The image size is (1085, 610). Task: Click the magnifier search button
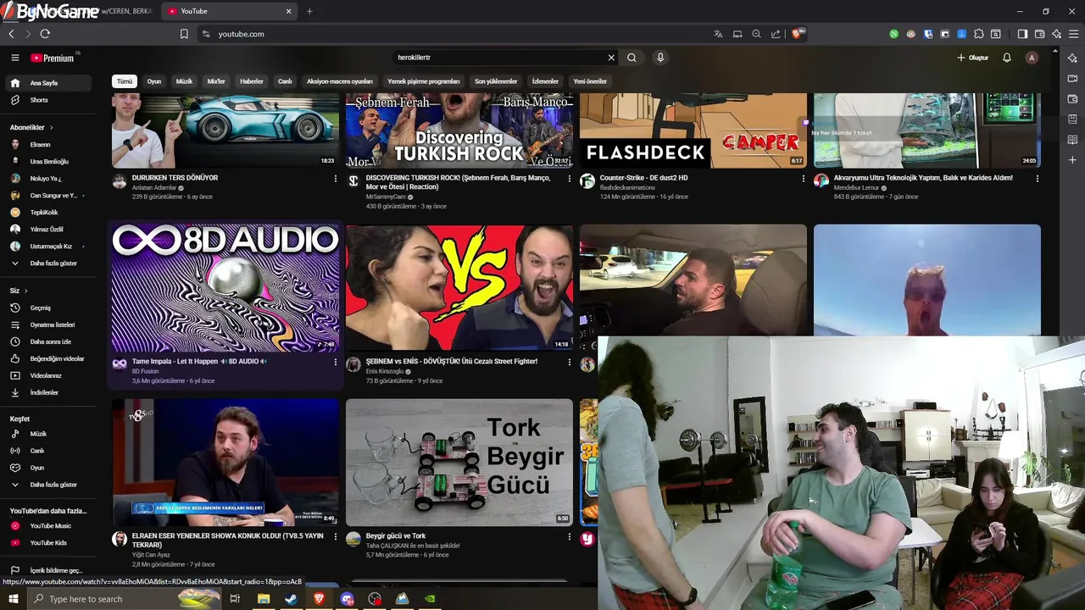[x=632, y=58]
